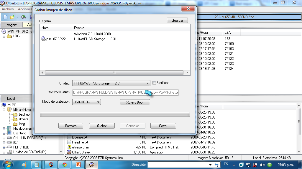This screenshot has height=169, width=302.
Task: Expand the Unidad de CD/DVD(E:) node
Action: click(x=4, y=152)
